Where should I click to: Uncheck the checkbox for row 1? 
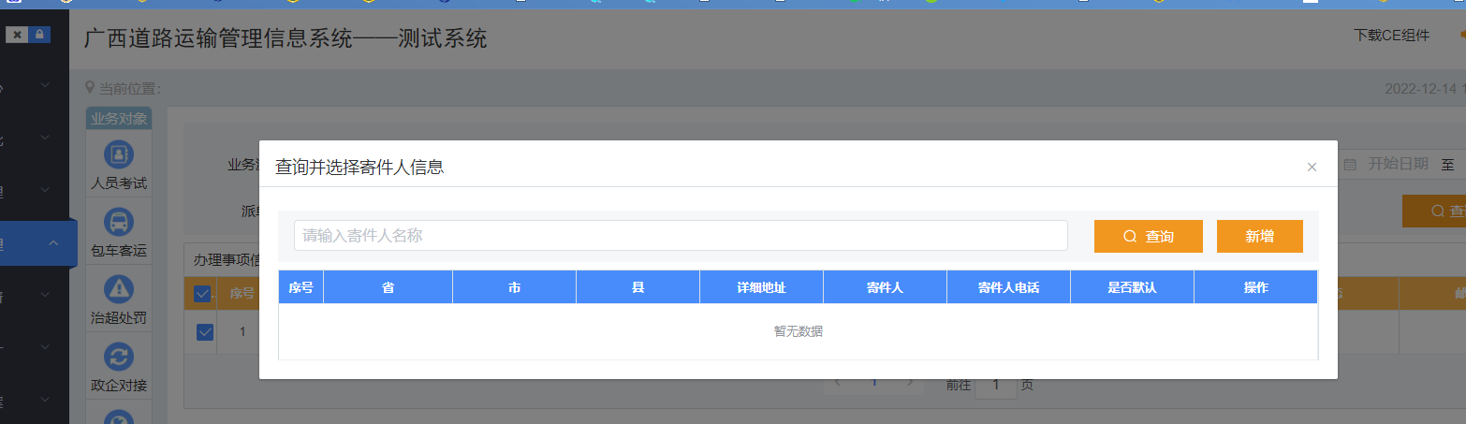click(205, 331)
